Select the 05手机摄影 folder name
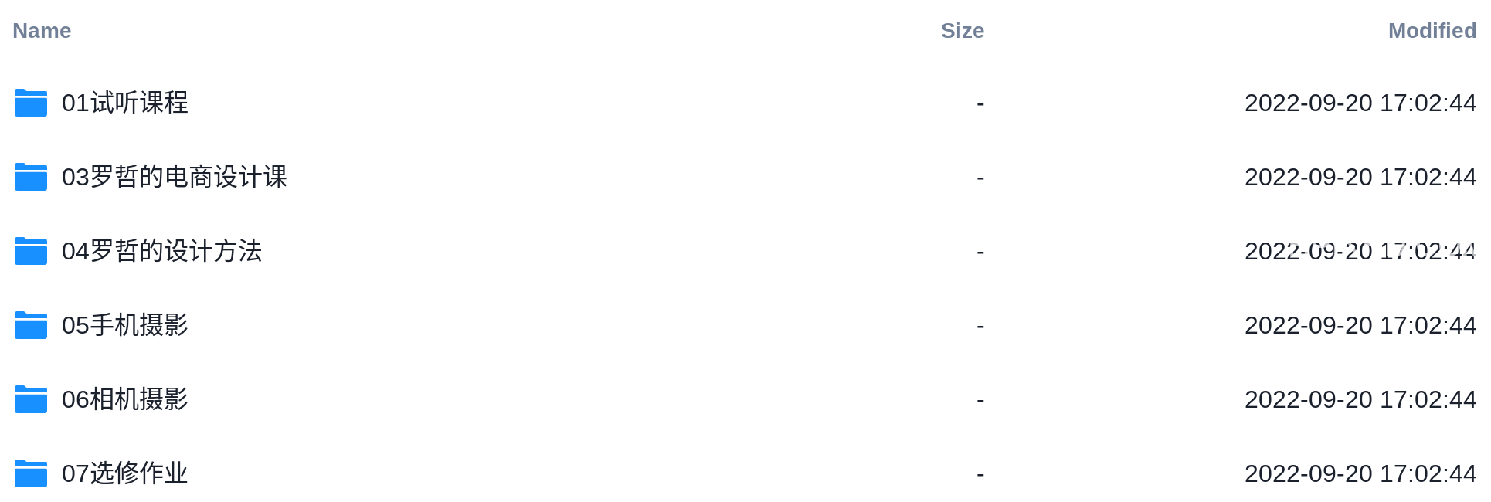1491x502 pixels. coord(125,325)
